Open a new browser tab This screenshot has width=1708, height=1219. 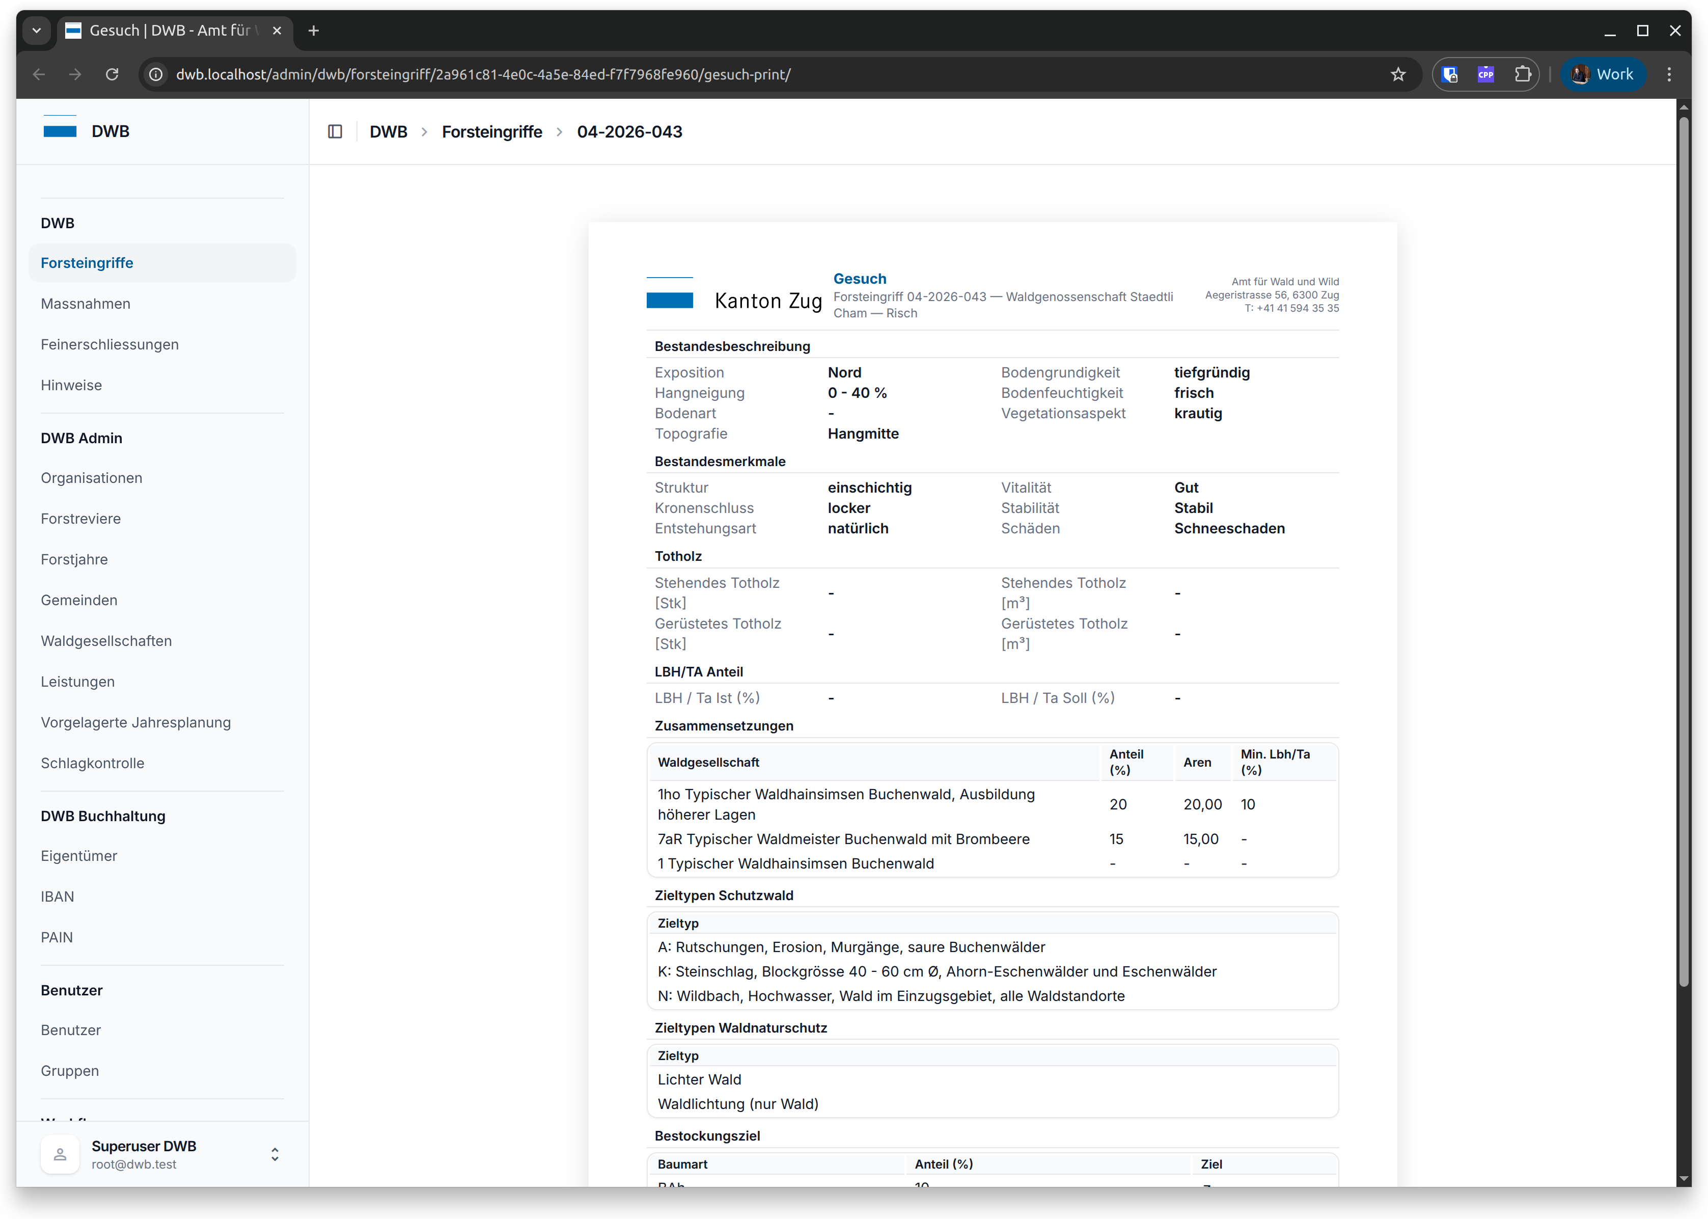point(314,31)
